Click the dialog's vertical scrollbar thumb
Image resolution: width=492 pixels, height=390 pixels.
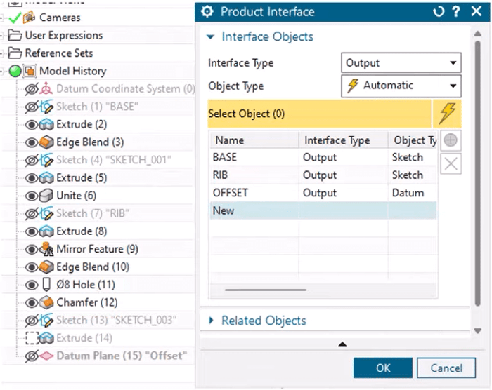point(477,173)
